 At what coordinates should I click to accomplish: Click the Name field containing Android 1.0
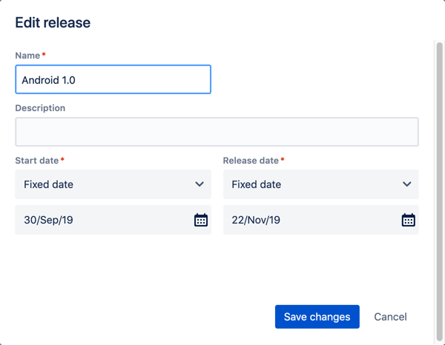[113, 80]
